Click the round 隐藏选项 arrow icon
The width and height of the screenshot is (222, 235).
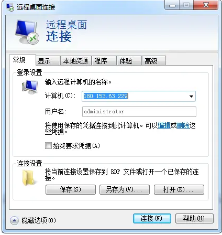click(14, 220)
